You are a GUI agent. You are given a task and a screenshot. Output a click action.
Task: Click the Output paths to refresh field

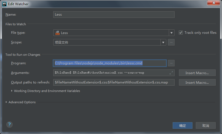coord(114,82)
